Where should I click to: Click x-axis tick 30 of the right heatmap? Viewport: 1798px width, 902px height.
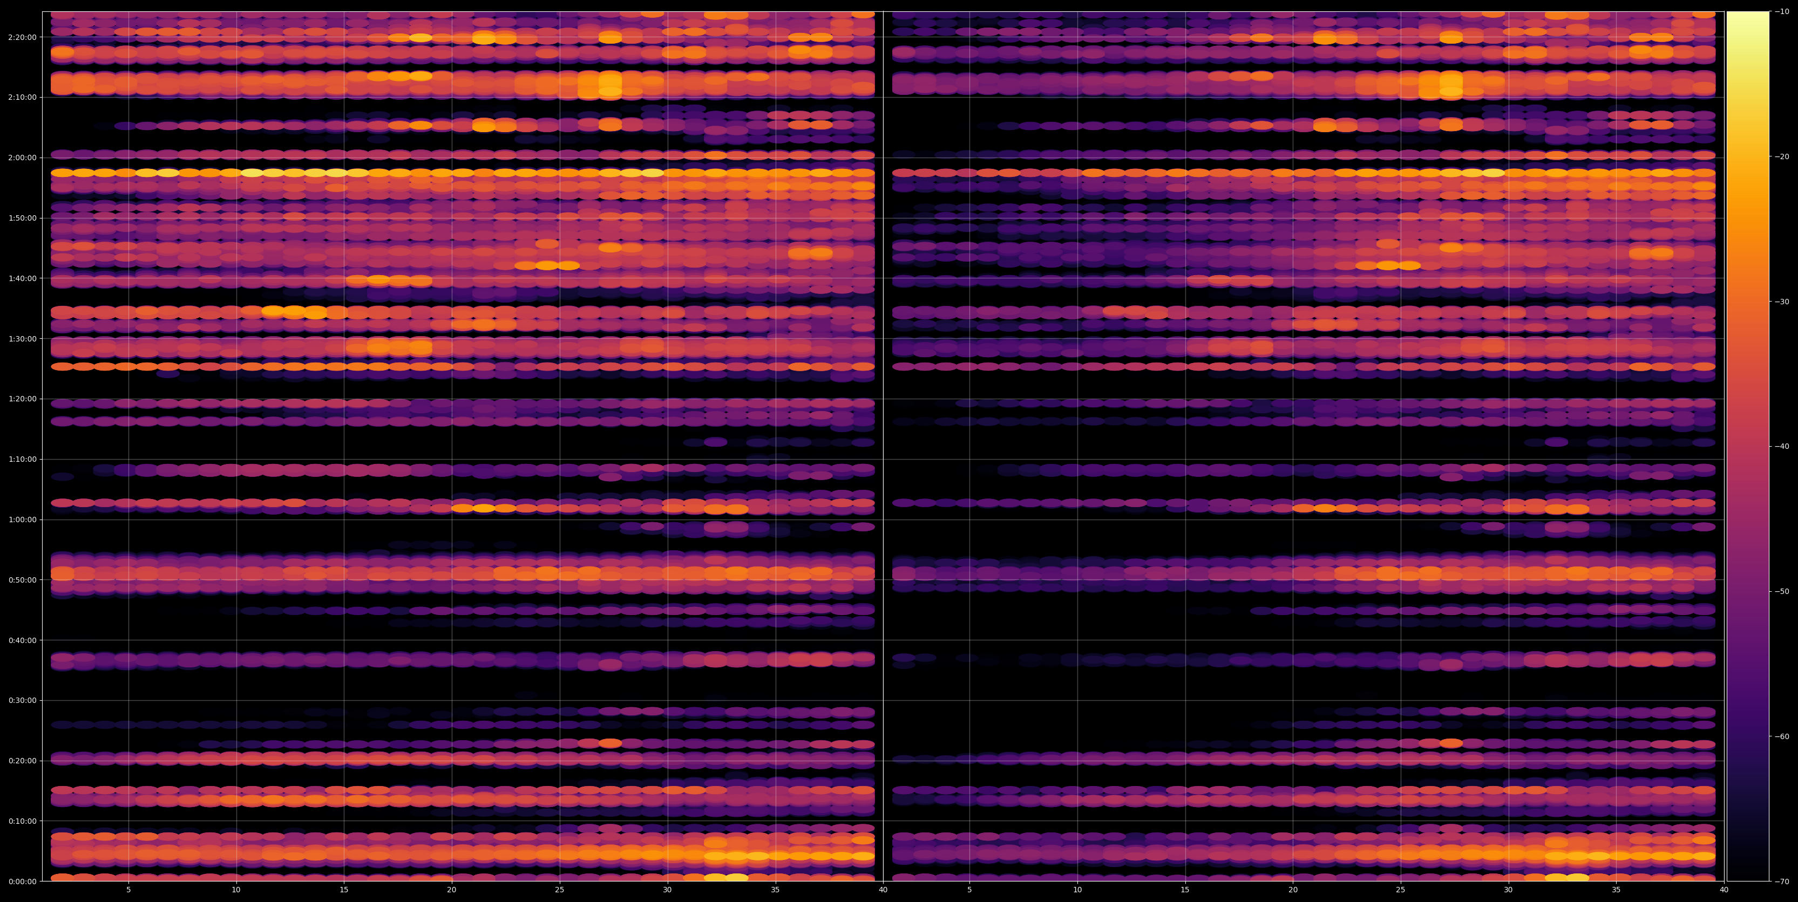click(x=1508, y=890)
